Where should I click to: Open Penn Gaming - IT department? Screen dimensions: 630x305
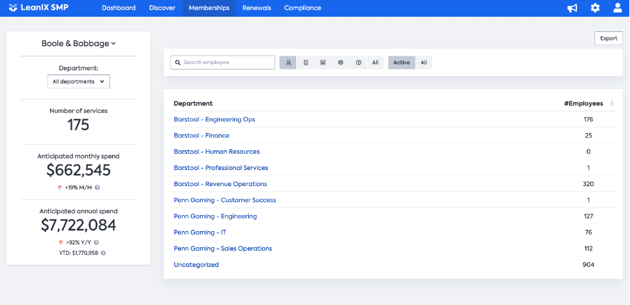tap(200, 233)
